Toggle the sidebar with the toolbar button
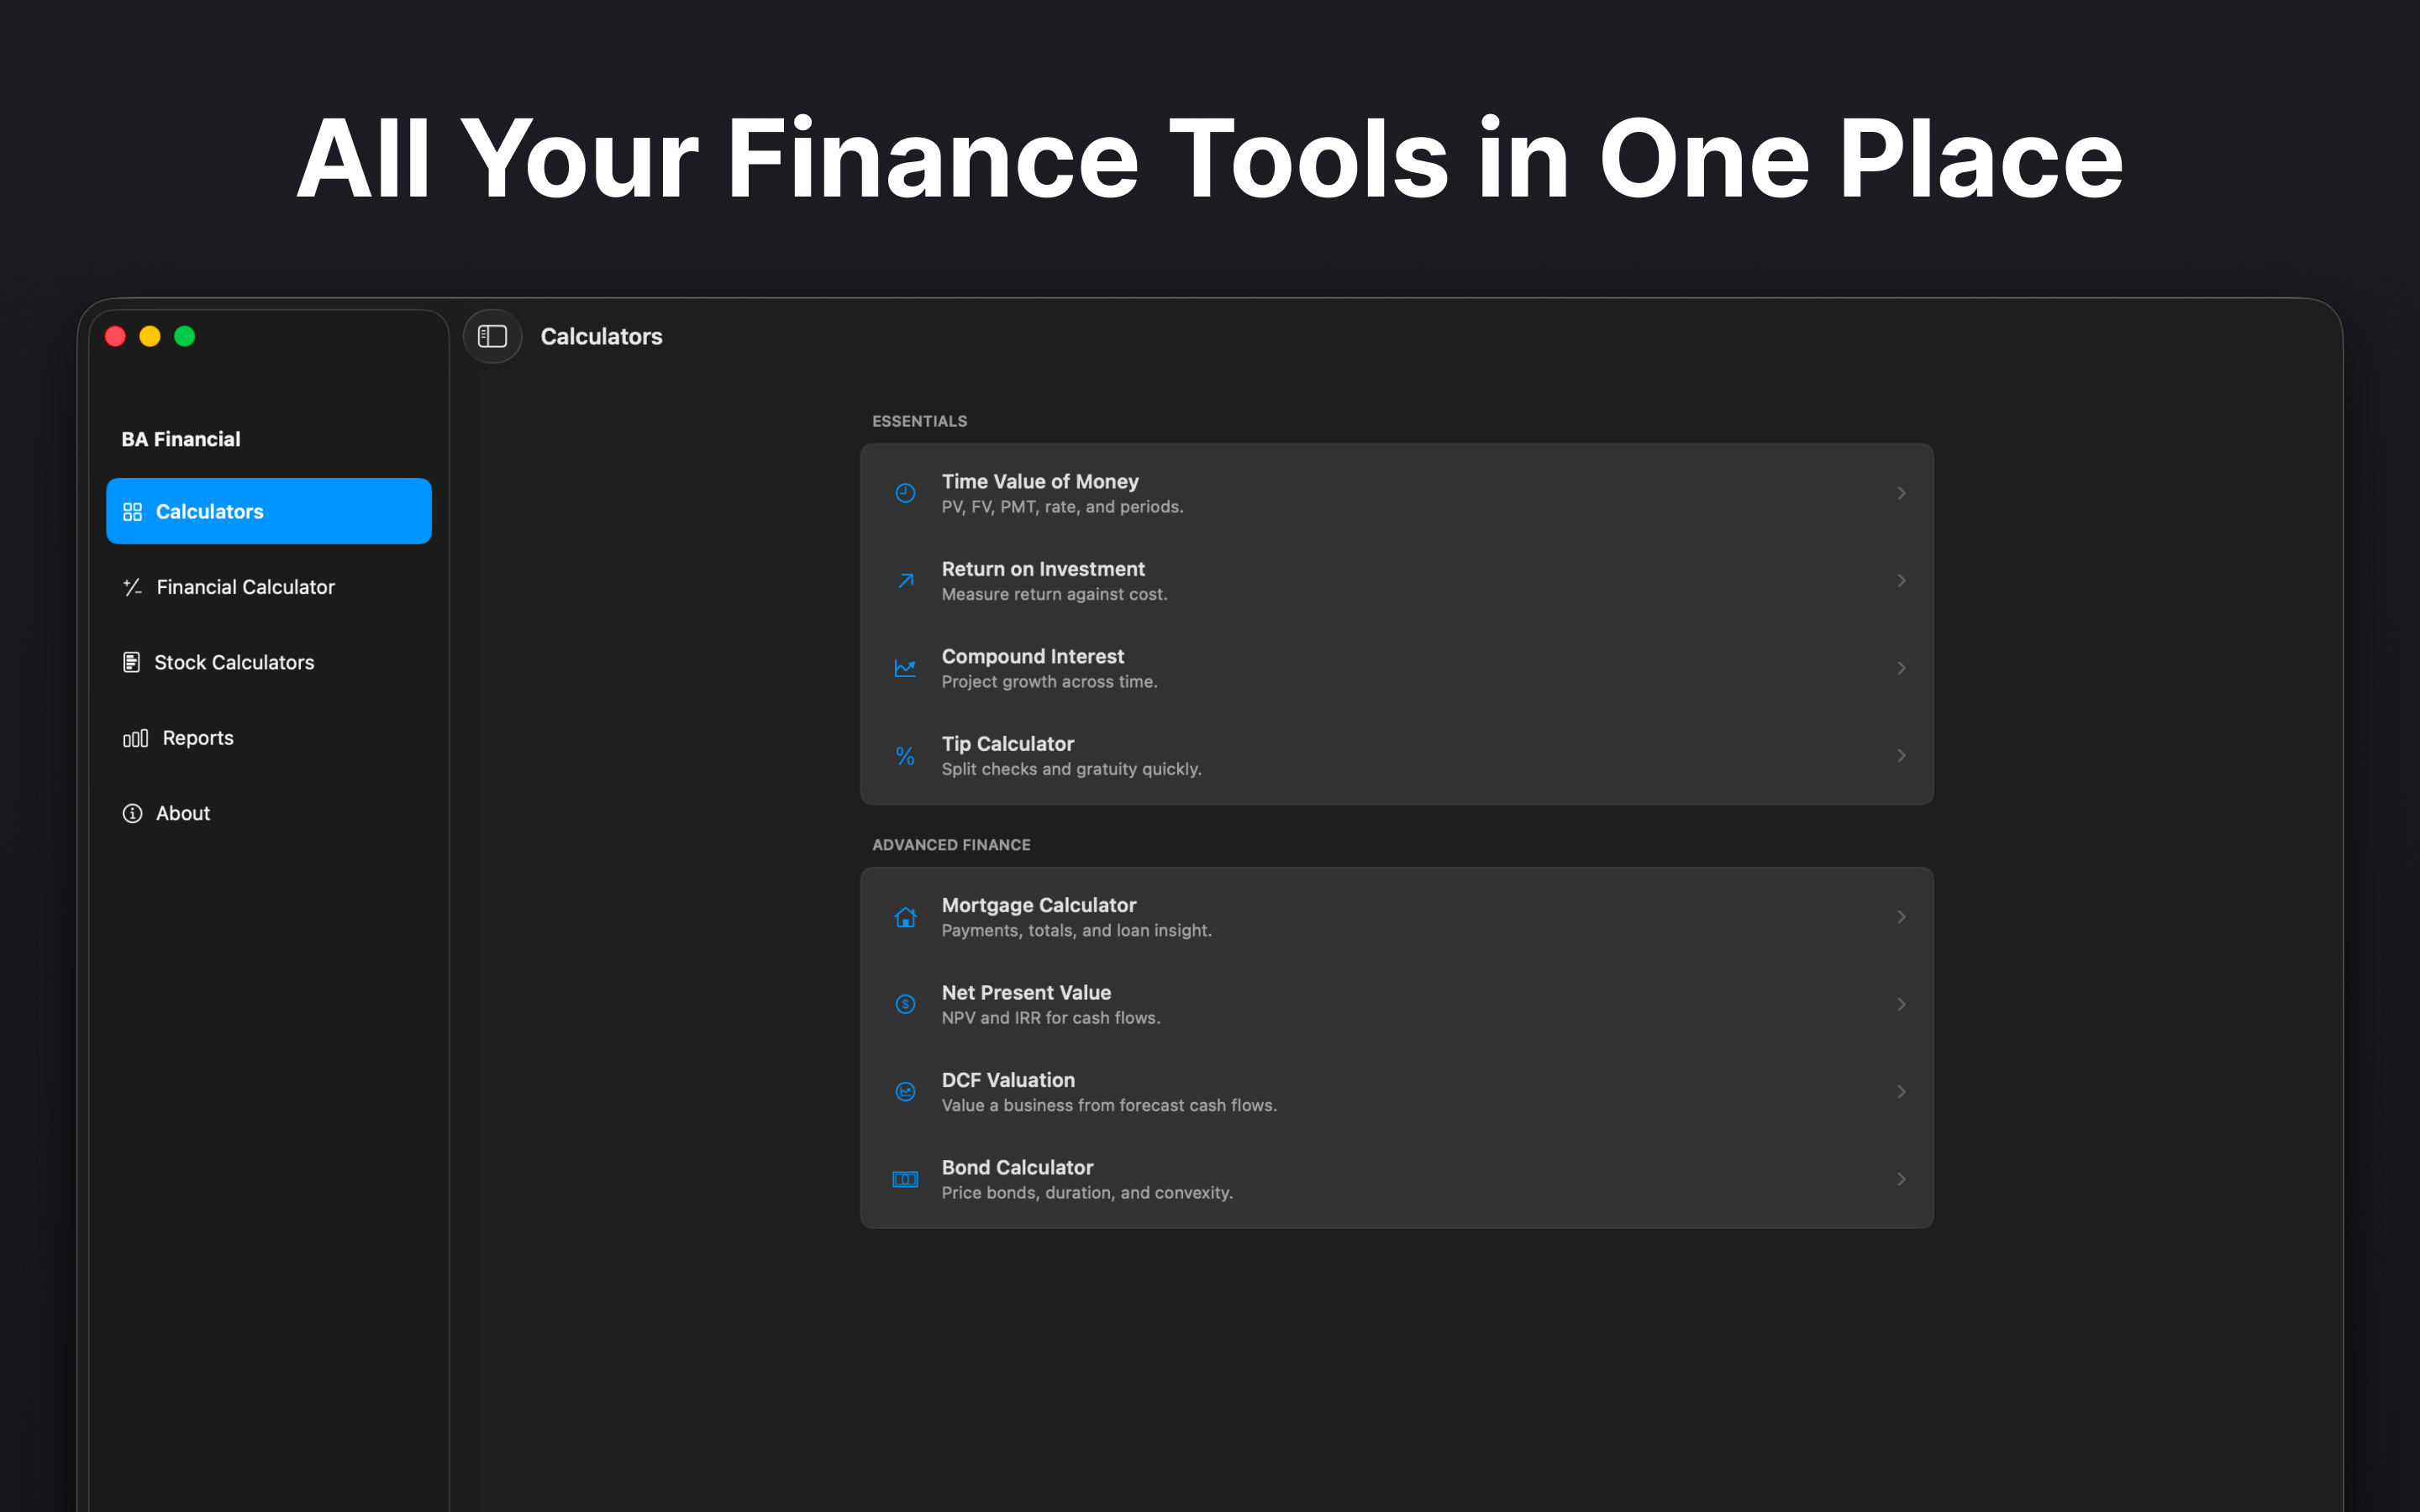Viewport: 2420px width, 1512px height. pos(492,336)
